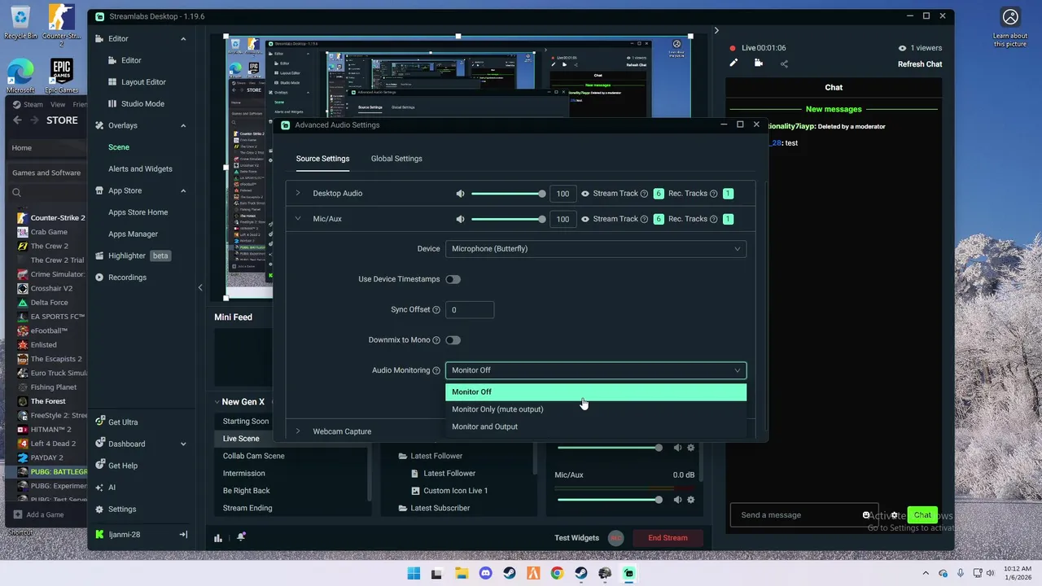Start recording with REC button
Image resolution: width=1042 pixels, height=586 pixels.
pos(615,538)
